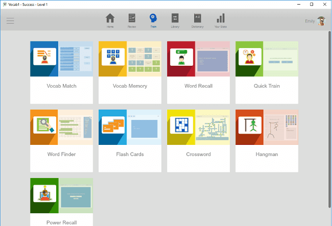
Task: Open Quick Train preview thumbnail
Action: 281,59
